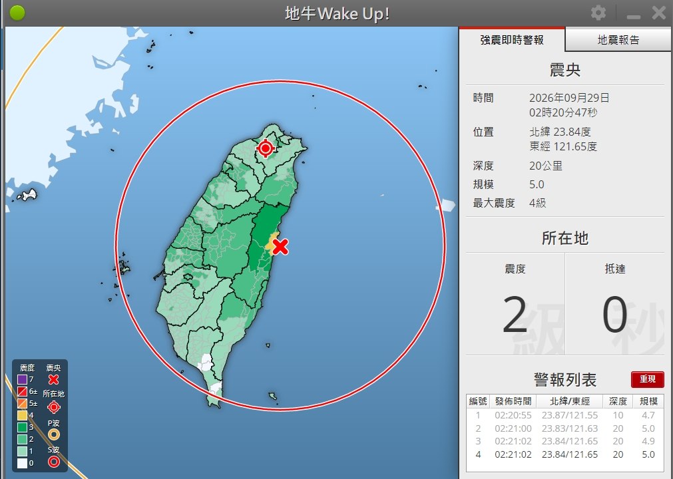Click the white intensity 0 region in southern Taiwan

[x=206, y=363]
